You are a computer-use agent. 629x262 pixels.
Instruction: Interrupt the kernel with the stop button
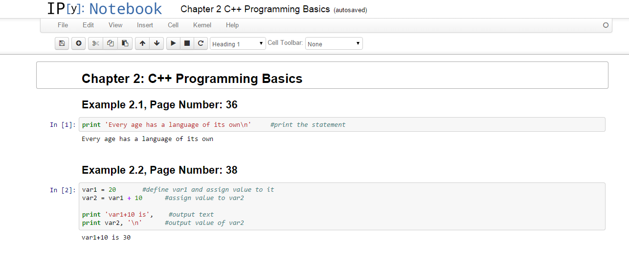coord(187,43)
